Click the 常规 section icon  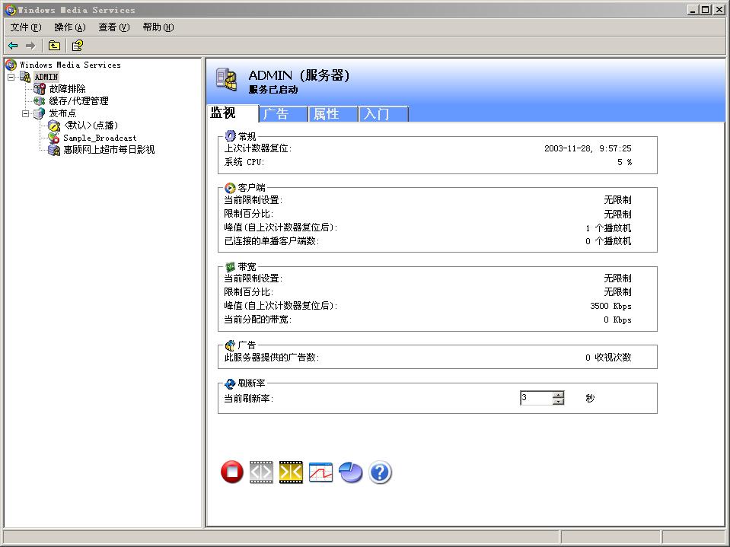[x=230, y=136]
